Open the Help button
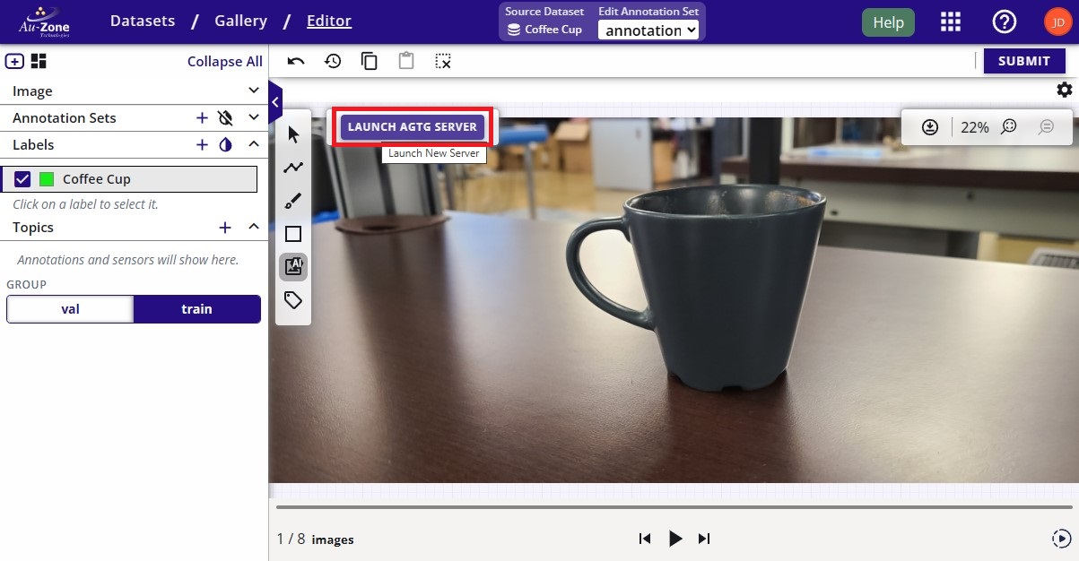Image resolution: width=1079 pixels, height=561 pixels. tap(888, 22)
